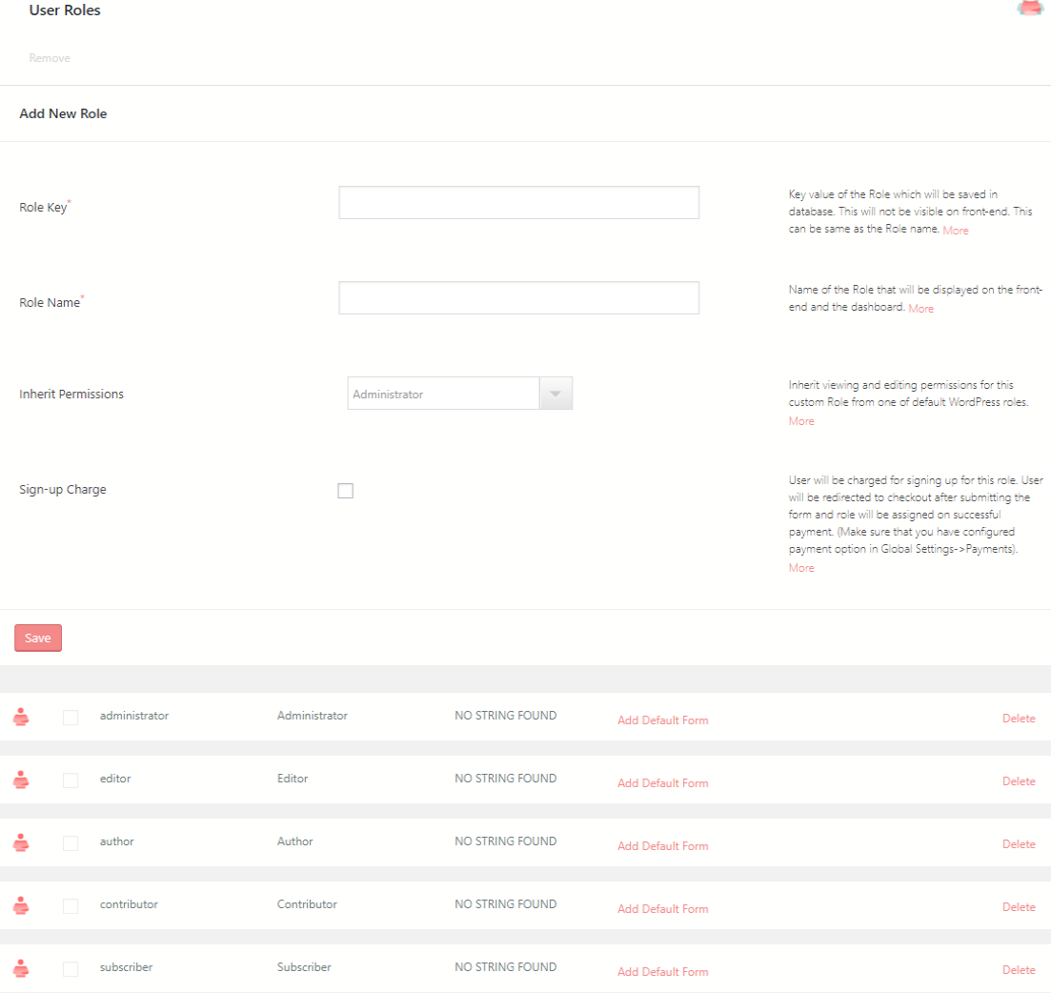Screen dimensions: 1051x993
Task: Open More link in Sign-up Charge help
Action: (x=801, y=568)
